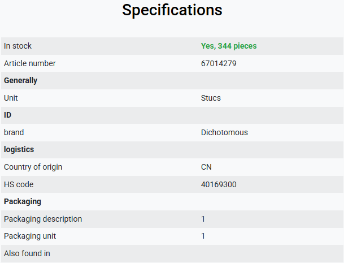Select country of origin value CN
Screen dimensions: 344x263
[x=206, y=167]
